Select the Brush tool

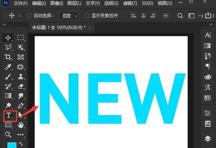pyautogui.click(x=8, y=77)
